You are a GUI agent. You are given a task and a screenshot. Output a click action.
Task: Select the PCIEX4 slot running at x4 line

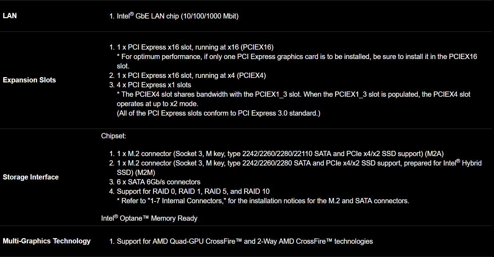[191, 75]
